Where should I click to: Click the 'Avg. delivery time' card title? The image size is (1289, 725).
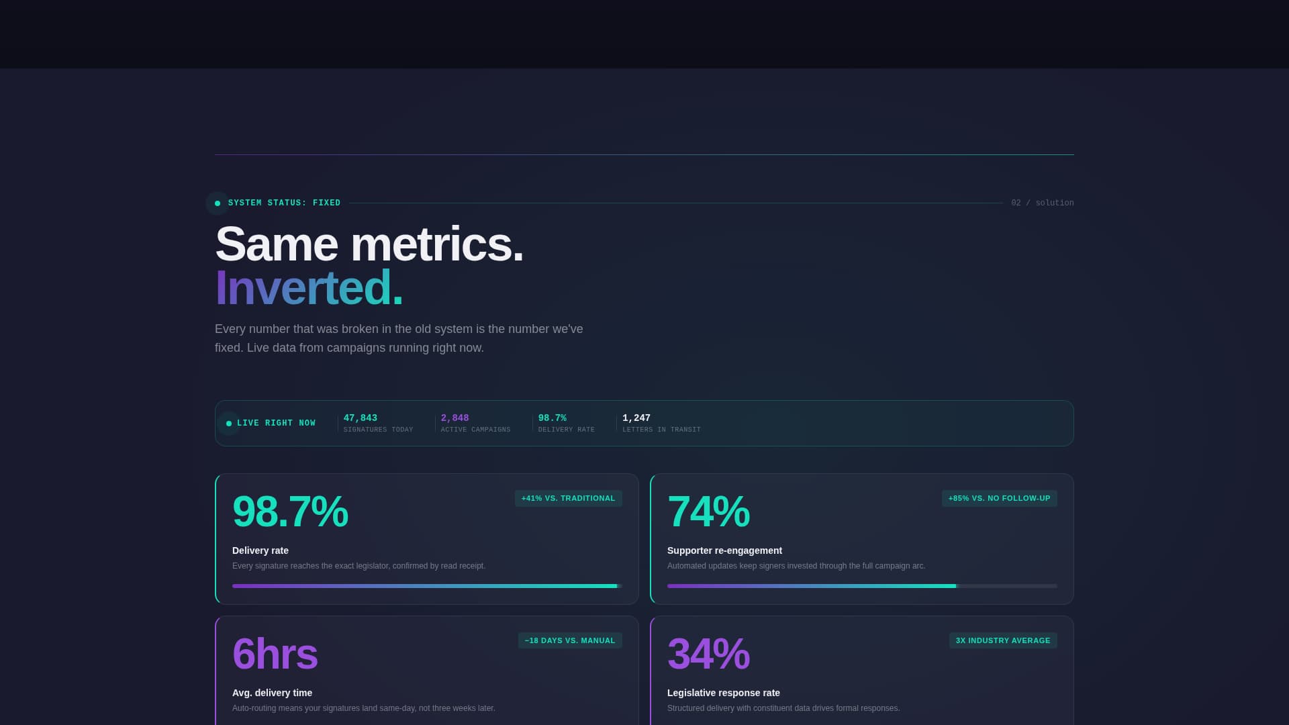pos(272,693)
